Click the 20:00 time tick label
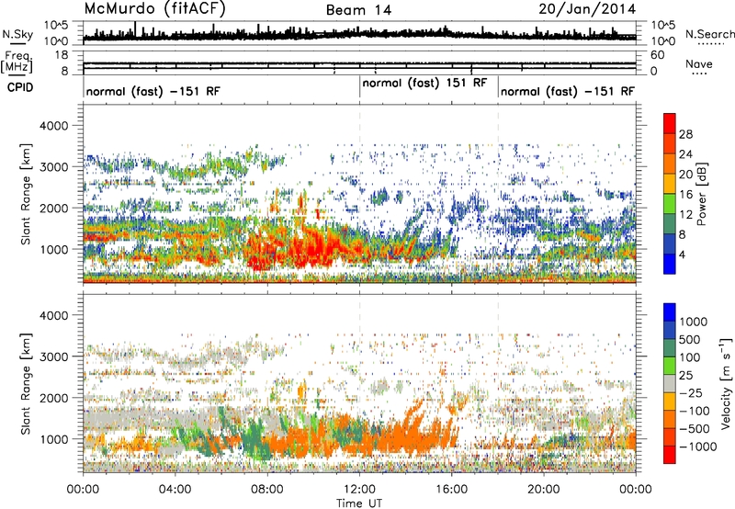 click(x=544, y=490)
